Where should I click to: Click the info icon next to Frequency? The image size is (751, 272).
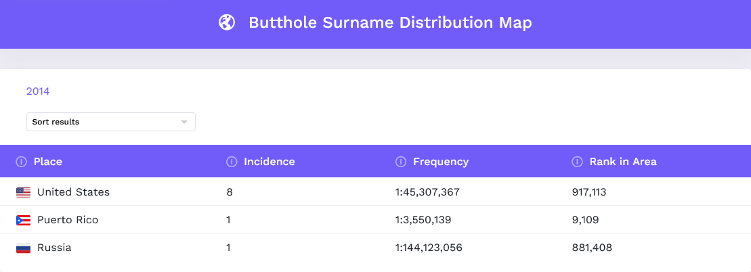[400, 162]
